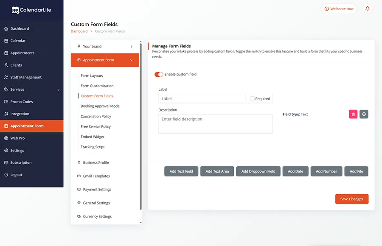The width and height of the screenshot is (382, 246).
Task: Click the Staff Management people icon
Action: tap(6, 77)
